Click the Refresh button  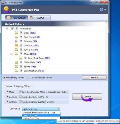coord(94,77)
